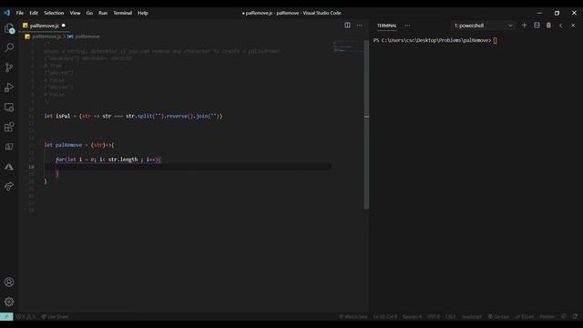Click the for loop line
This screenshot has width=583, height=328.
pos(108,159)
